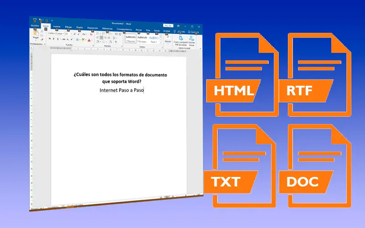
Task: Click the Save icon in quick access toolbar
Action: (35, 21)
